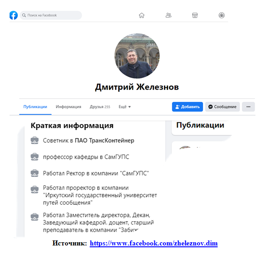
Task: Open the facebook.com/zheleznov.dim source link
Action: [x=153, y=243]
